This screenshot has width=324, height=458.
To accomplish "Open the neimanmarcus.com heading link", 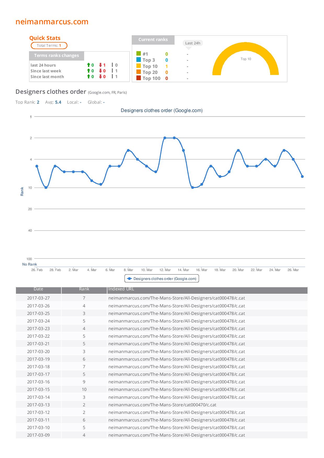I will point(52,22).
